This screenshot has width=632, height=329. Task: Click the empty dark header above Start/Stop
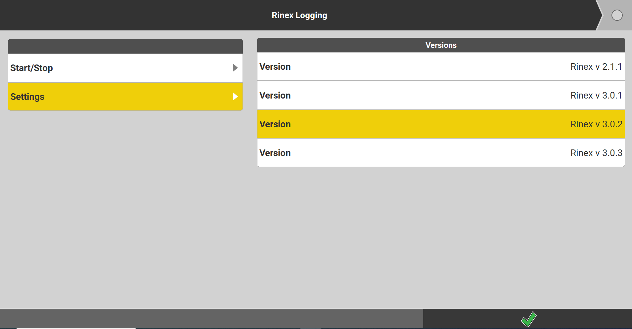tap(125, 46)
